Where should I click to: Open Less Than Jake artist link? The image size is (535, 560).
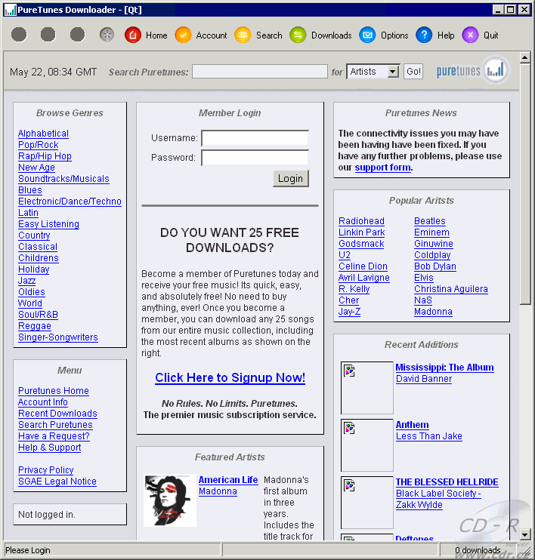point(428,436)
